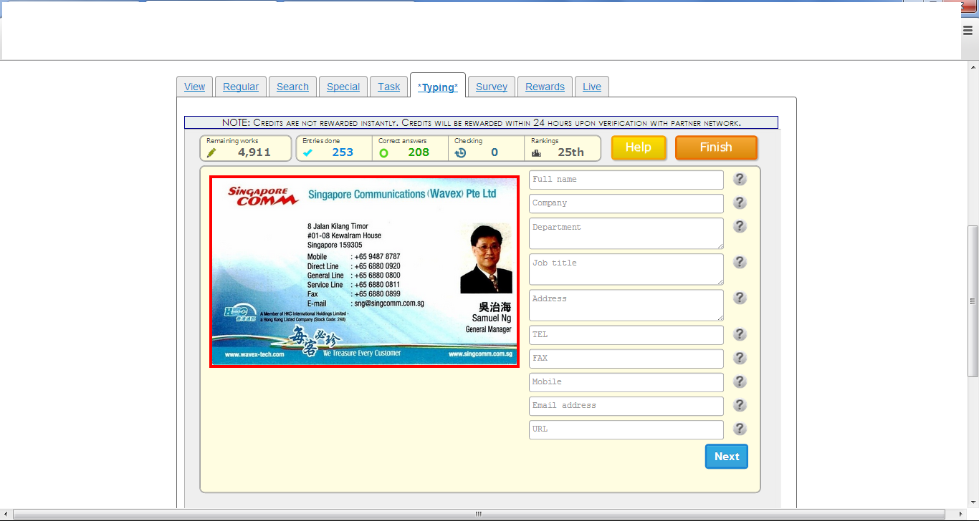
Task: Switch to the Live tab
Action: pyautogui.click(x=592, y=87)
